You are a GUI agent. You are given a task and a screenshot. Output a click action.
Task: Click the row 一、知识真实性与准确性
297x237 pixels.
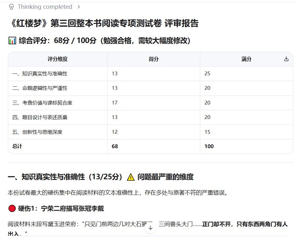(151, 73)
